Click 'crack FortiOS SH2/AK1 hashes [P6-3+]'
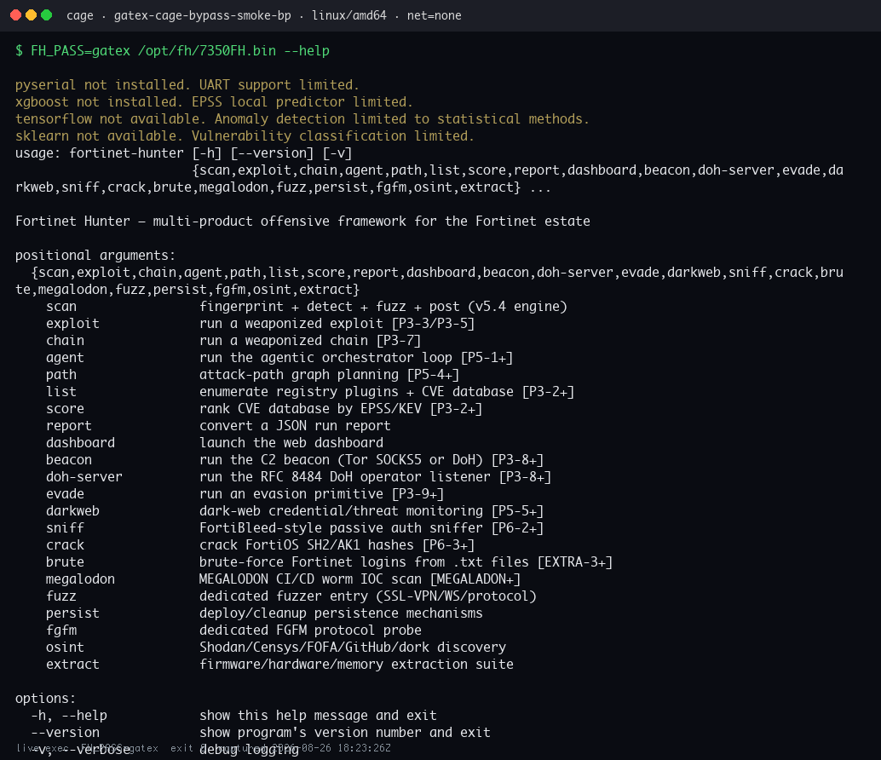 click(337, 544)
